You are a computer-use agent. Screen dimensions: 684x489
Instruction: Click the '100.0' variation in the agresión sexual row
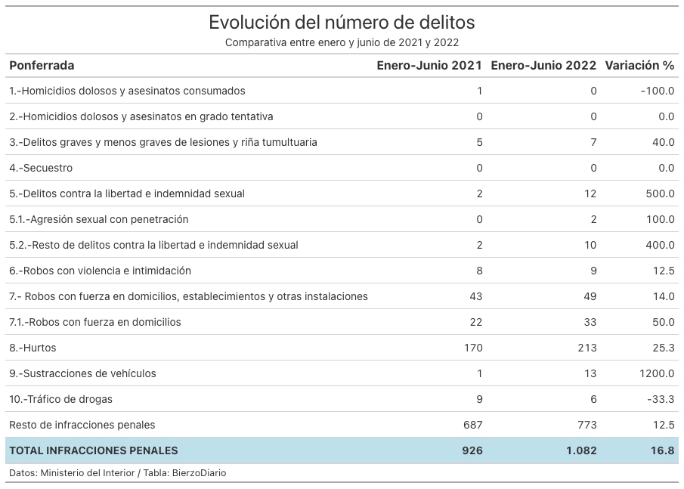[x=660, y=219]
